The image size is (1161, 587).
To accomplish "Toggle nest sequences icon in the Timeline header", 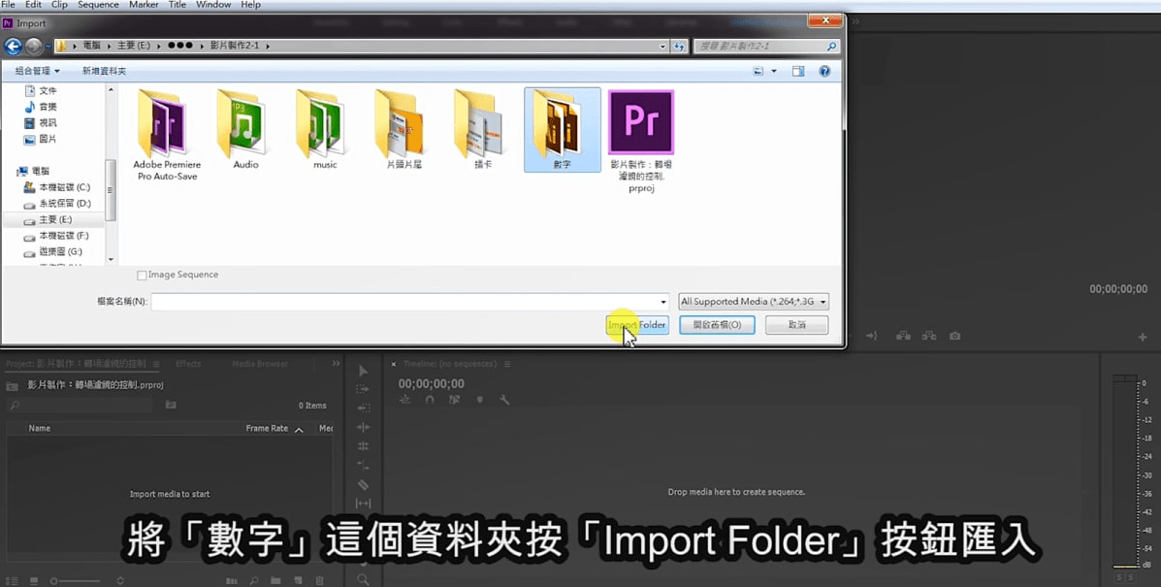I will (x=405, y=400).
